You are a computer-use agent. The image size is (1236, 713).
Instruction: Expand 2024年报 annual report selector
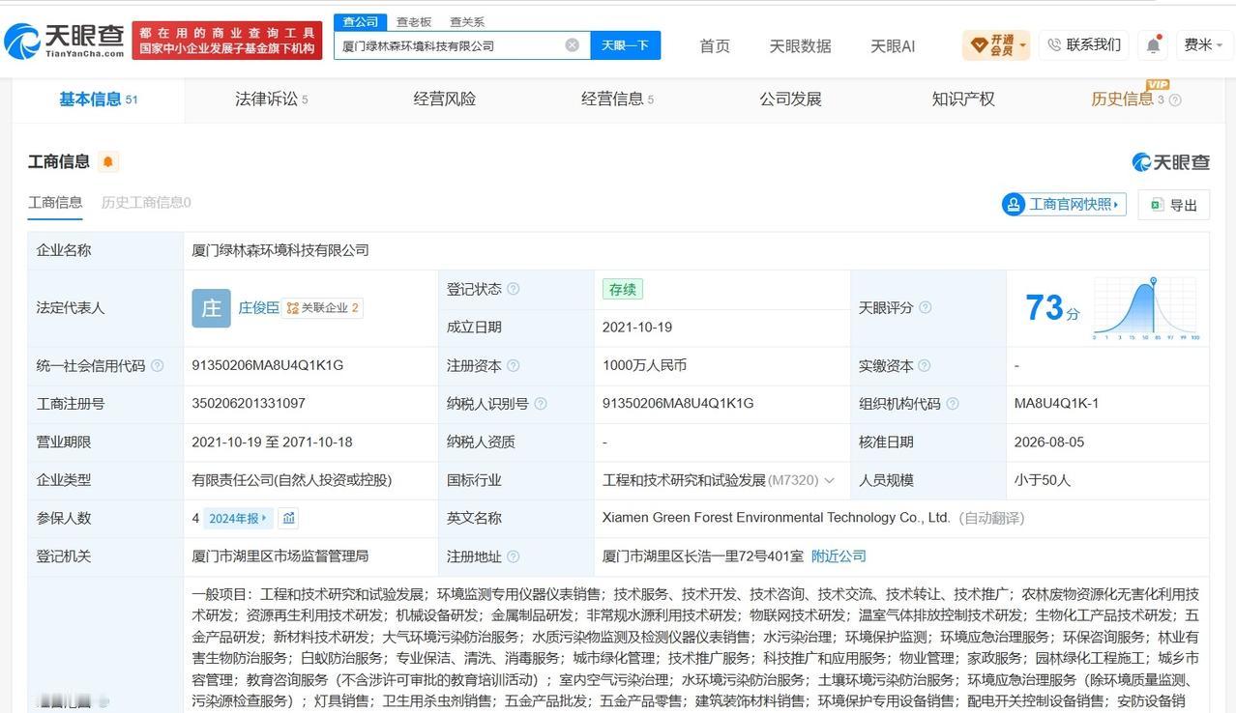(238, 518)
